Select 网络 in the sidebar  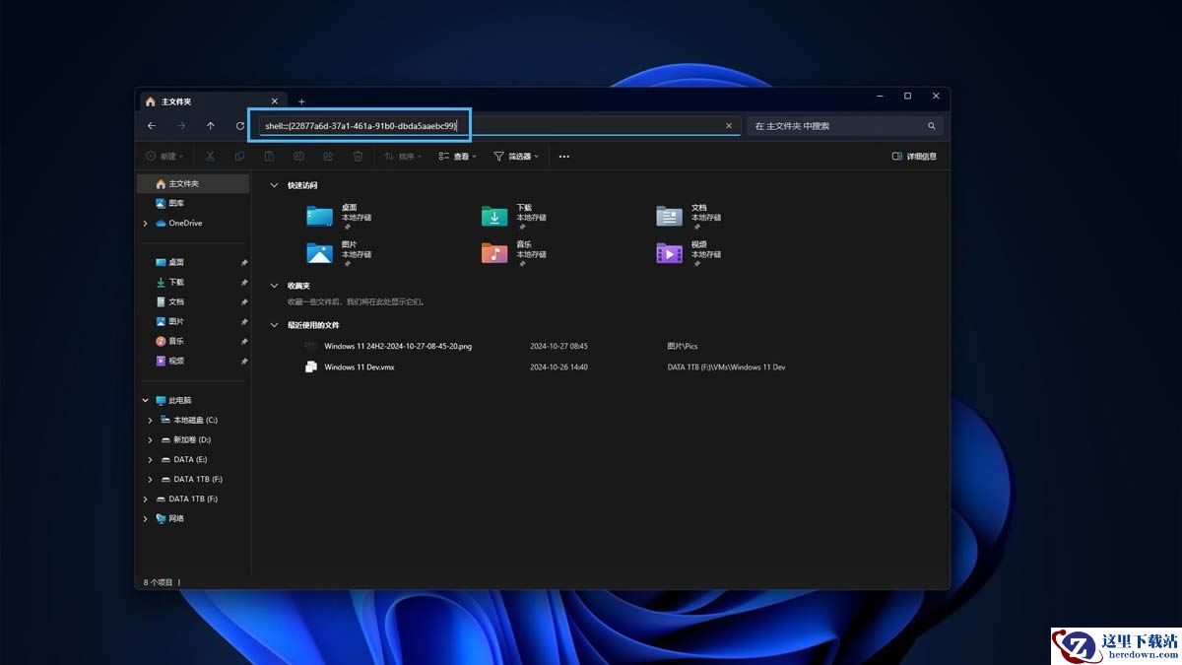tap(170, 518)
